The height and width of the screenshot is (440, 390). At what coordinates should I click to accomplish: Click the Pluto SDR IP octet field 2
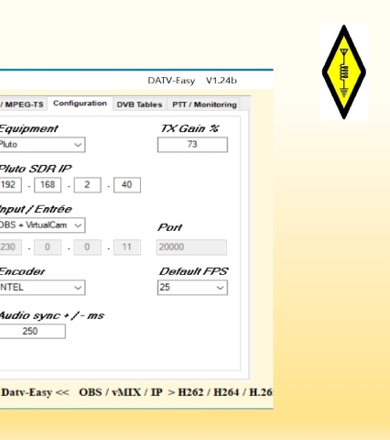click(88, 185)
